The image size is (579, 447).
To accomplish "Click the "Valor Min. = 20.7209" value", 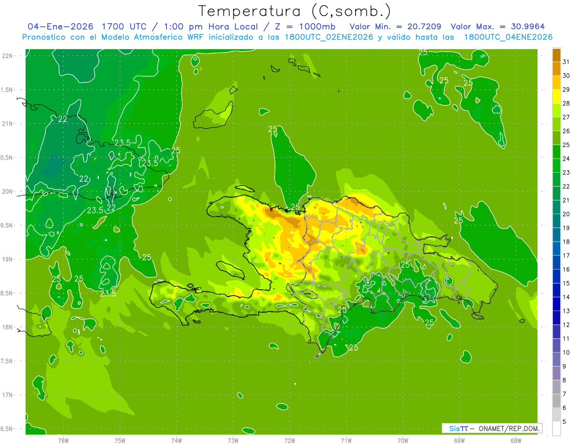I will point(395,27).
